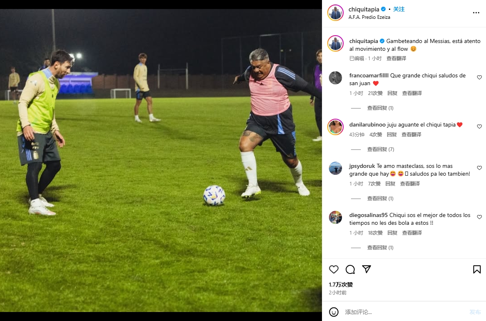Save the post with the bookmark icon
The image size is (486, 321).
coord(477,269)
